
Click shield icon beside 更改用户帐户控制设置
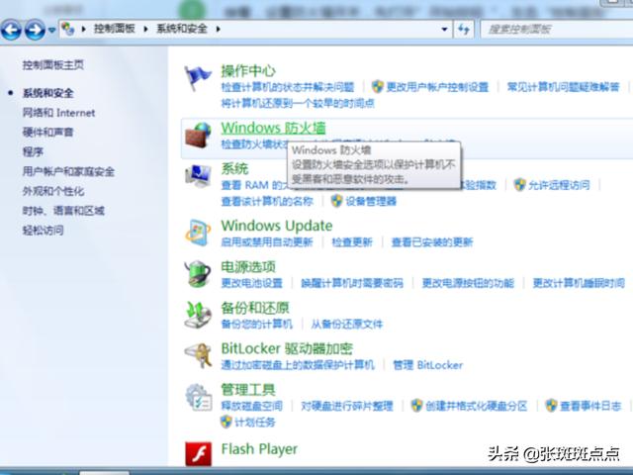click(378, 86)
